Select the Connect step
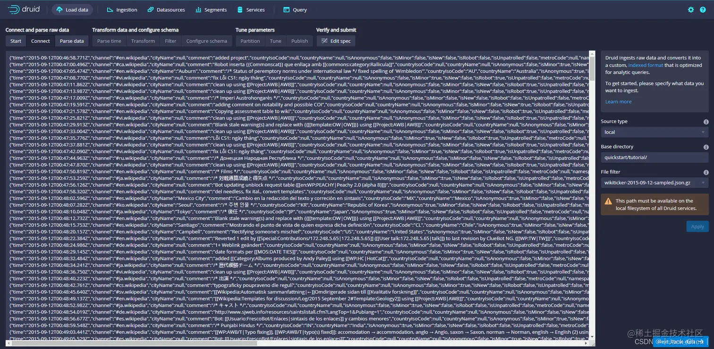The width and height of the screenshot is (714, 349). click(41, 41)
